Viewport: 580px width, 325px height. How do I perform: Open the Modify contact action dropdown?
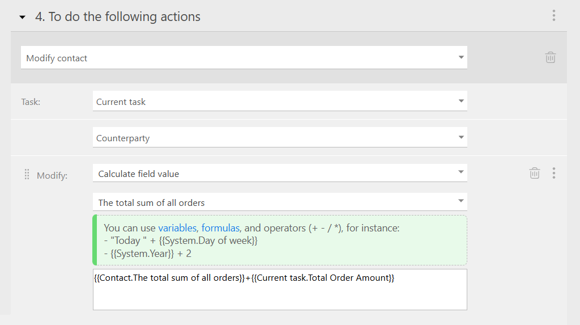(x=244, y=57)
